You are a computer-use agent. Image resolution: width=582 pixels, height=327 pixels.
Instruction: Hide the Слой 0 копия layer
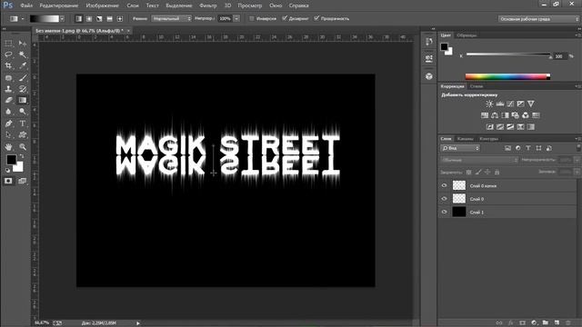pyautogui.click(x=445, y=185)
